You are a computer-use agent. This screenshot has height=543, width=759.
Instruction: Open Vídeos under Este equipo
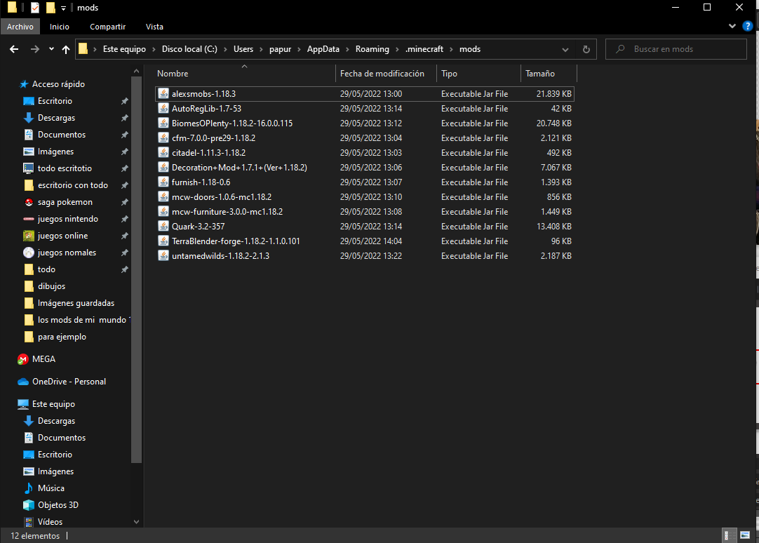(50, 522)
